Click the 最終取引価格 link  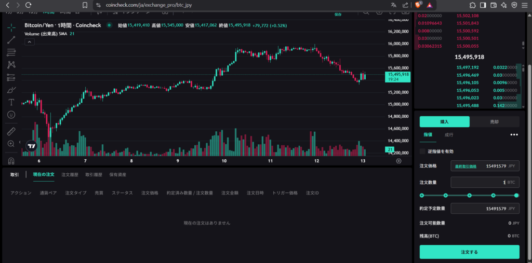pyautogui.click(x=465, y=166)
